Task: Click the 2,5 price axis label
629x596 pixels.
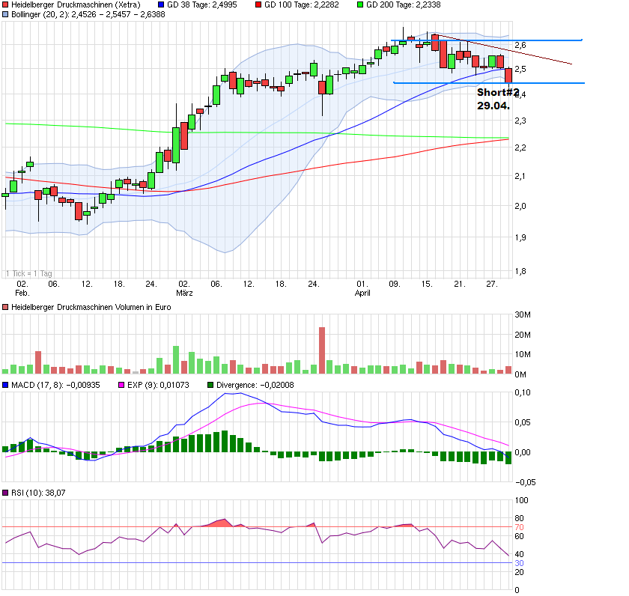Action: (x=520, y=69)
